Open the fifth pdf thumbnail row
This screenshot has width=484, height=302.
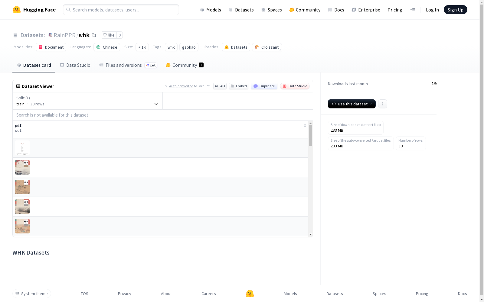pos(22,226)
